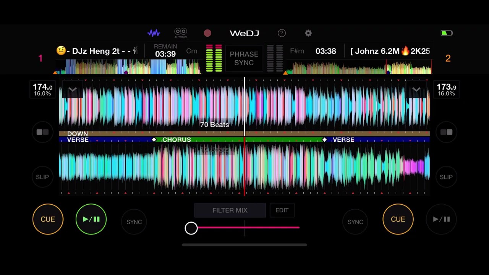Tap deck 1 key Cm
Viewport: 489px width, 275px height.
tap(192, 51)
